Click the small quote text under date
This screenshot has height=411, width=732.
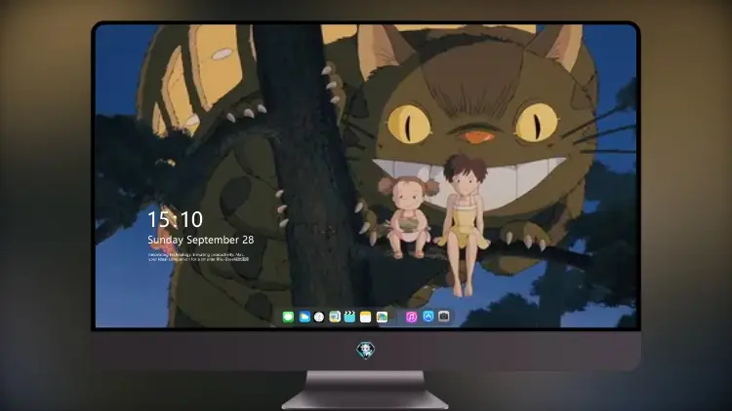pos(198,257)
